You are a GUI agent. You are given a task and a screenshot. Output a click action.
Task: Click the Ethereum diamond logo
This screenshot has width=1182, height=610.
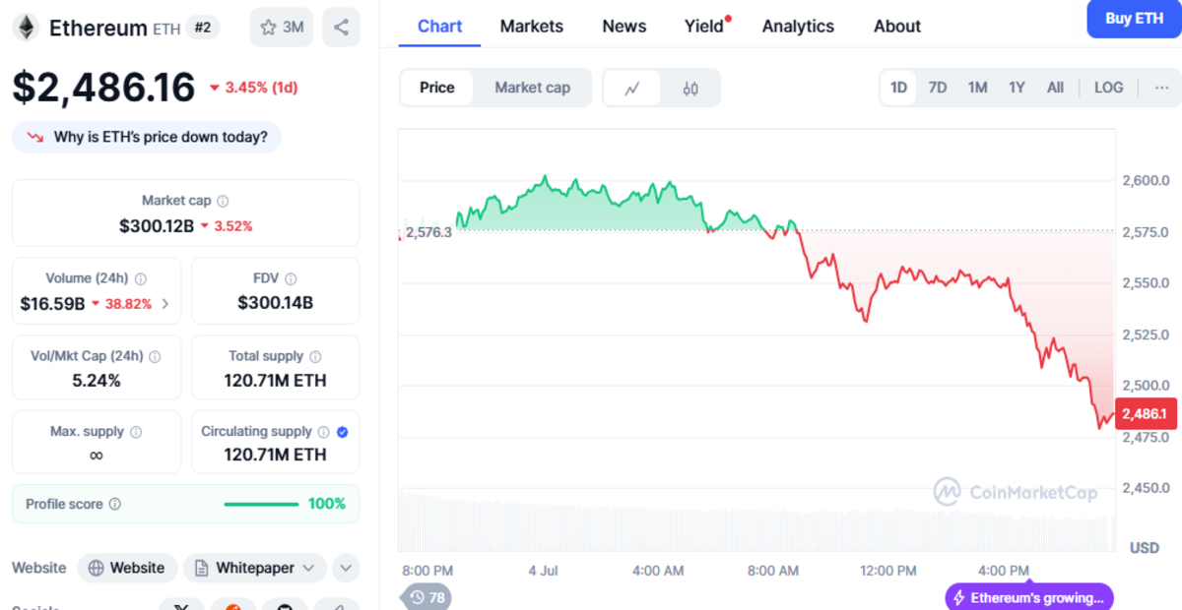pyautogui.click(x=25, y=28)
